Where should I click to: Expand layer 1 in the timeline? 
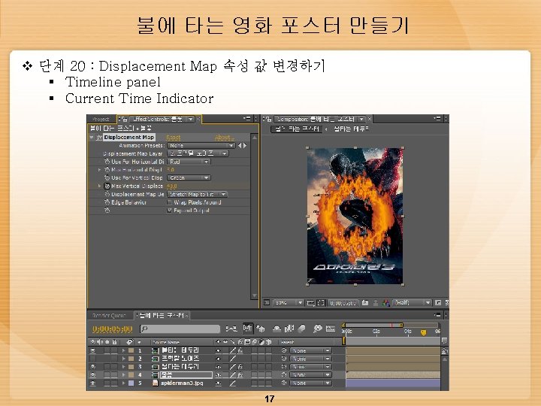[x=123, y=350]
